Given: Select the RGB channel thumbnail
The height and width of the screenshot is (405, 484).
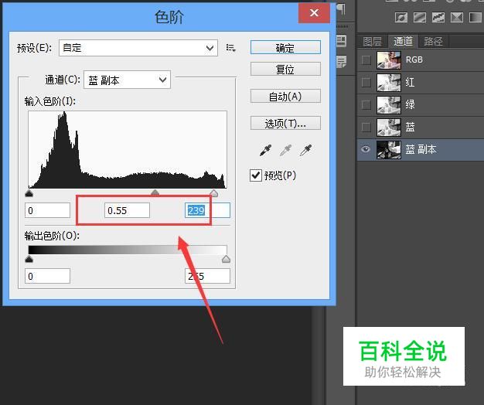Looking at the screenshot, I should pos(389,60).
